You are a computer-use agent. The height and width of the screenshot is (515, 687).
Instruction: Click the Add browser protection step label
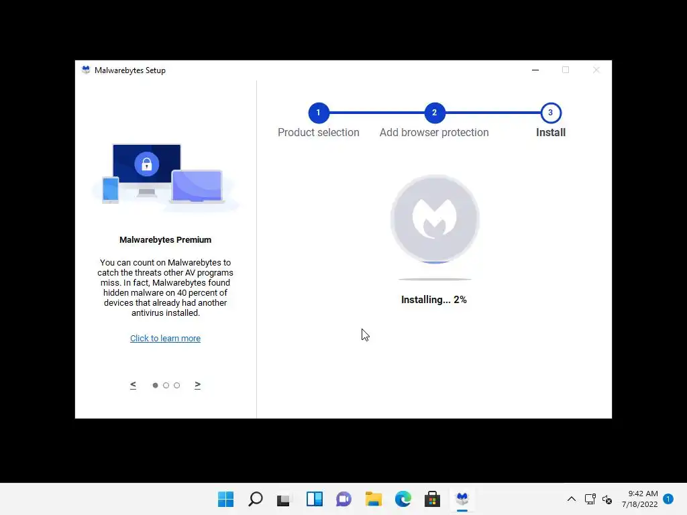pos(434,132)
